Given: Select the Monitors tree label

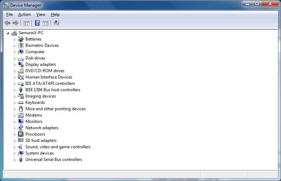Looking at the screenshot, I should [34, 121].
